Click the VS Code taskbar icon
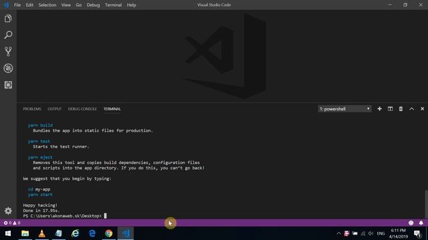 (126, 233)
